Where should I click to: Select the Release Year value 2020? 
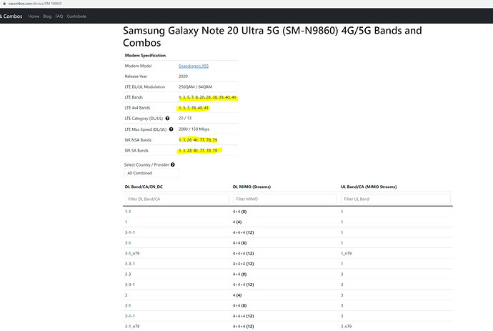point(183,76)
